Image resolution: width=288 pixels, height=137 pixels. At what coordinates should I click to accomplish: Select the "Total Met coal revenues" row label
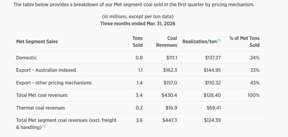click(42, 95)
